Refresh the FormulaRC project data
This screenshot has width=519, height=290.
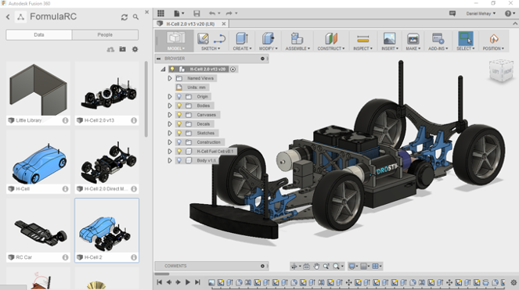pyautogui.click(x=124, y=17)
